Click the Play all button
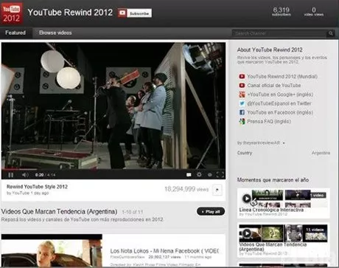The image size is (339, 268). coord(211,212)
